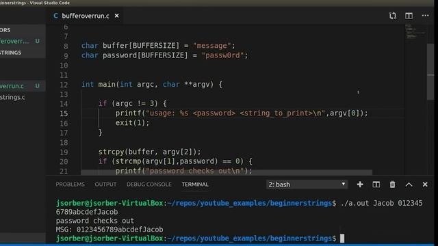Click the "message" string literal
Viewport: 438px width, 246px height.
coord(212,46)
